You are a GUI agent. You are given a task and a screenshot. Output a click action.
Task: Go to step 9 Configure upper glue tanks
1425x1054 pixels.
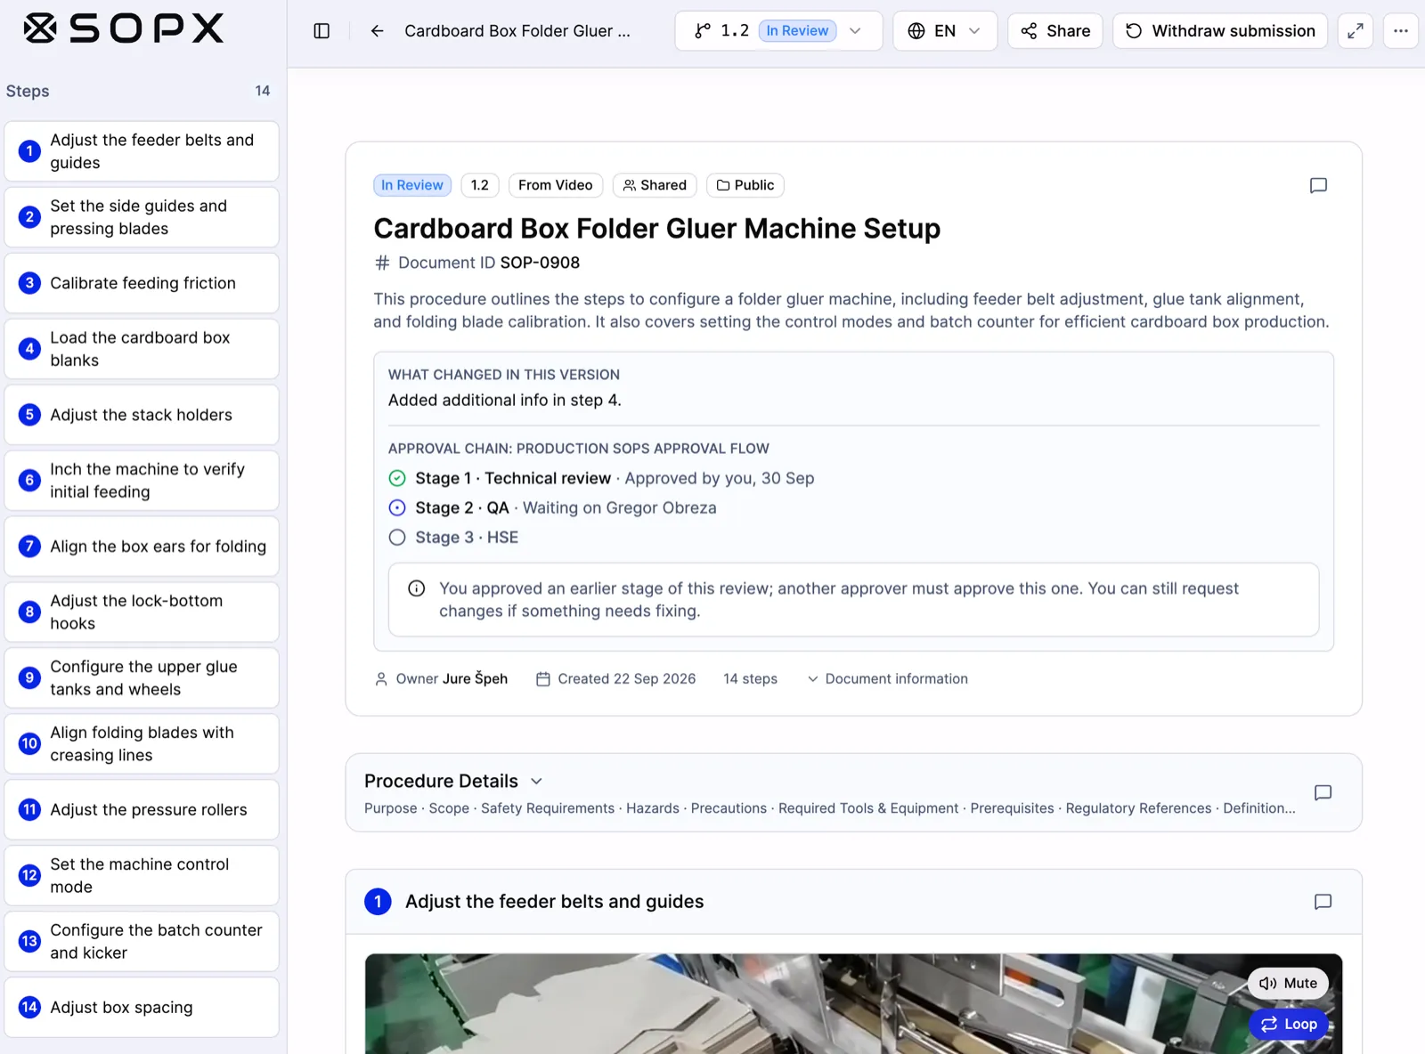142,677
